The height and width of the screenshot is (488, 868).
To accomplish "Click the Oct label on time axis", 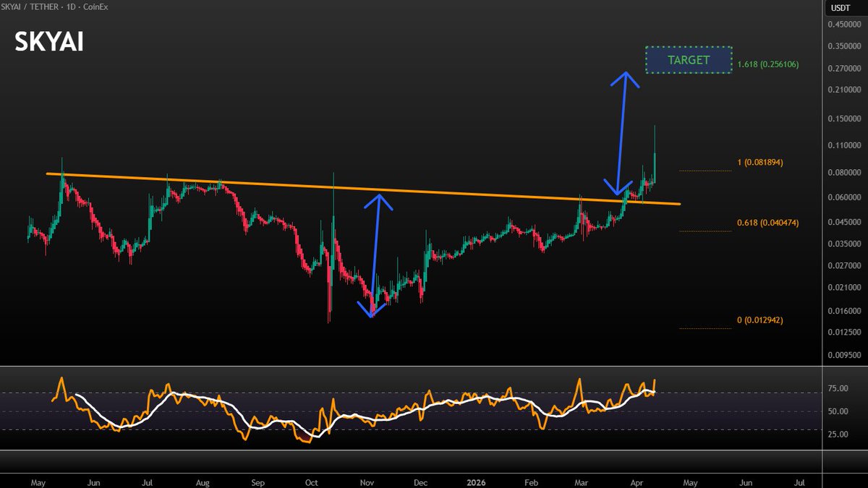I will click(312, 481).
